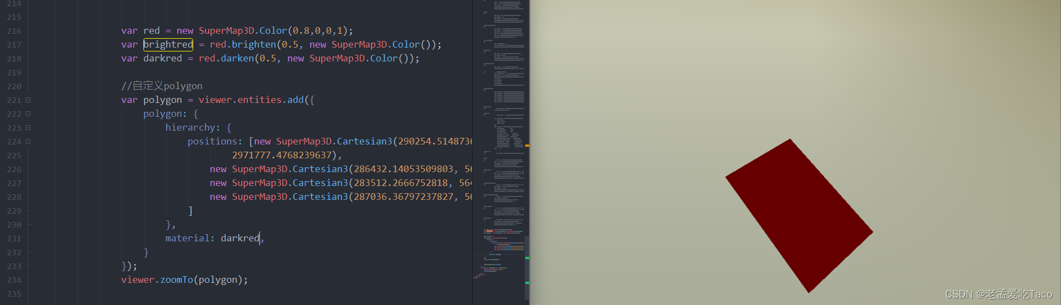Click the dark red polygon in the viewer
The height and width of the screenshot is (305, 1061).
799,215
